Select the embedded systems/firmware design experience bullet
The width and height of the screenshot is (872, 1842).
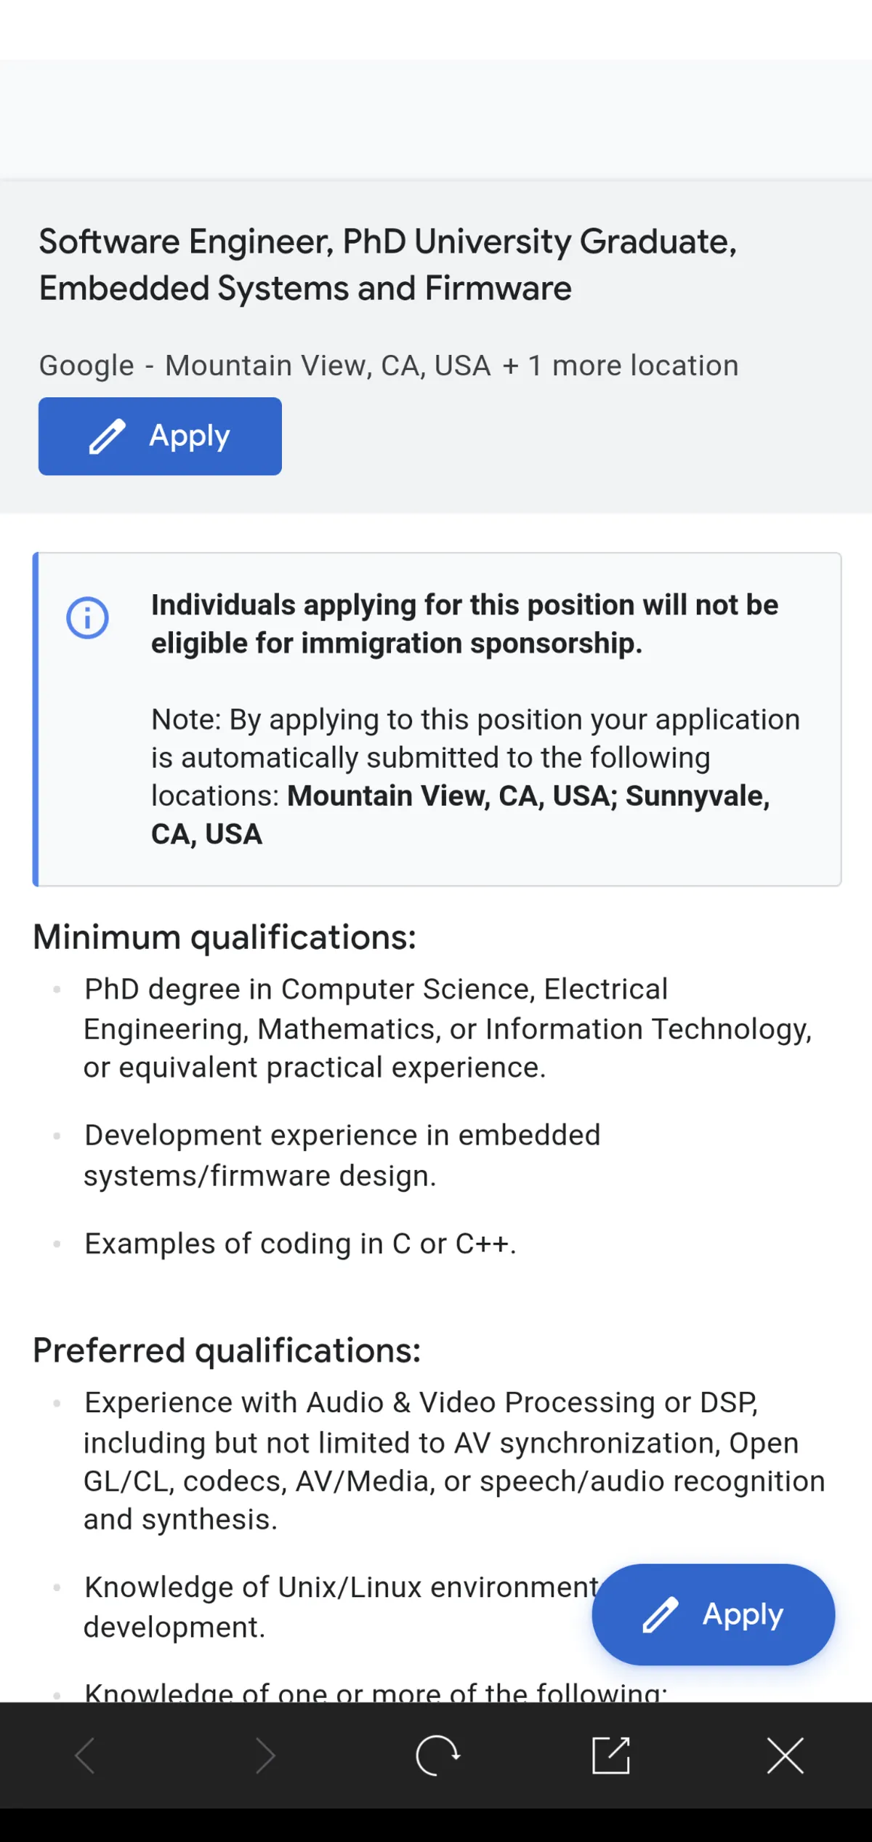pos(342,1155)
